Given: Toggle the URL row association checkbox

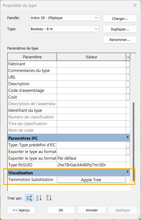Looking at the screenshot, I should [128, 77].
